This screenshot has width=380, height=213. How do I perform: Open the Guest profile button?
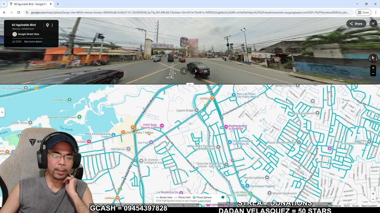tap(363, 12)
